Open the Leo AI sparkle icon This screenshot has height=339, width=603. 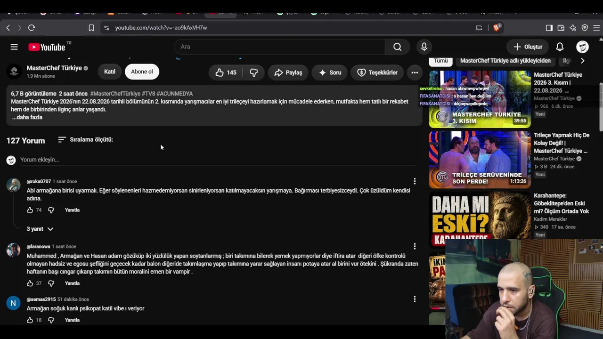pos(573,28)
